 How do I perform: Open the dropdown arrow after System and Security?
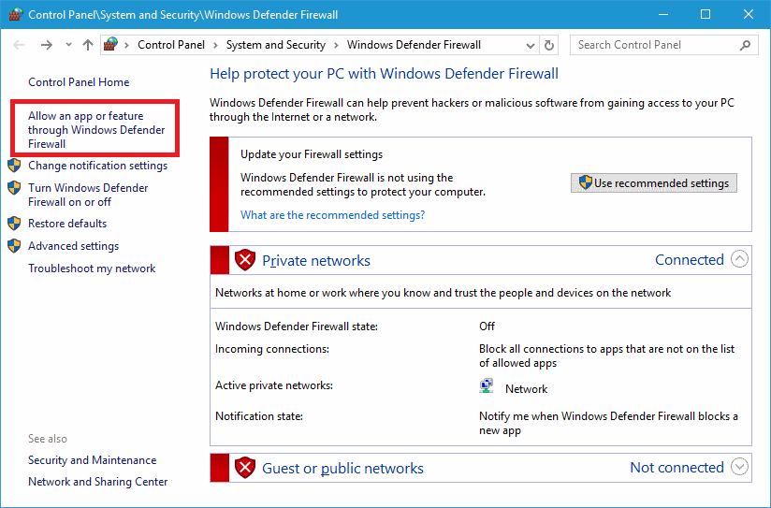(336, 45)
